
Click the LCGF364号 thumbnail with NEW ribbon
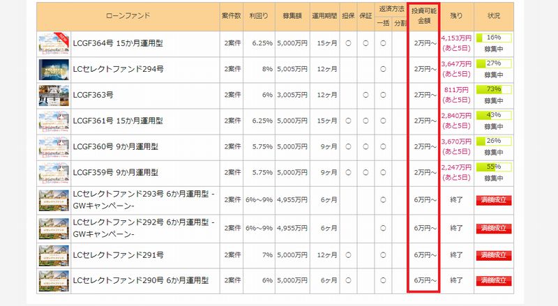click(54, 43)
